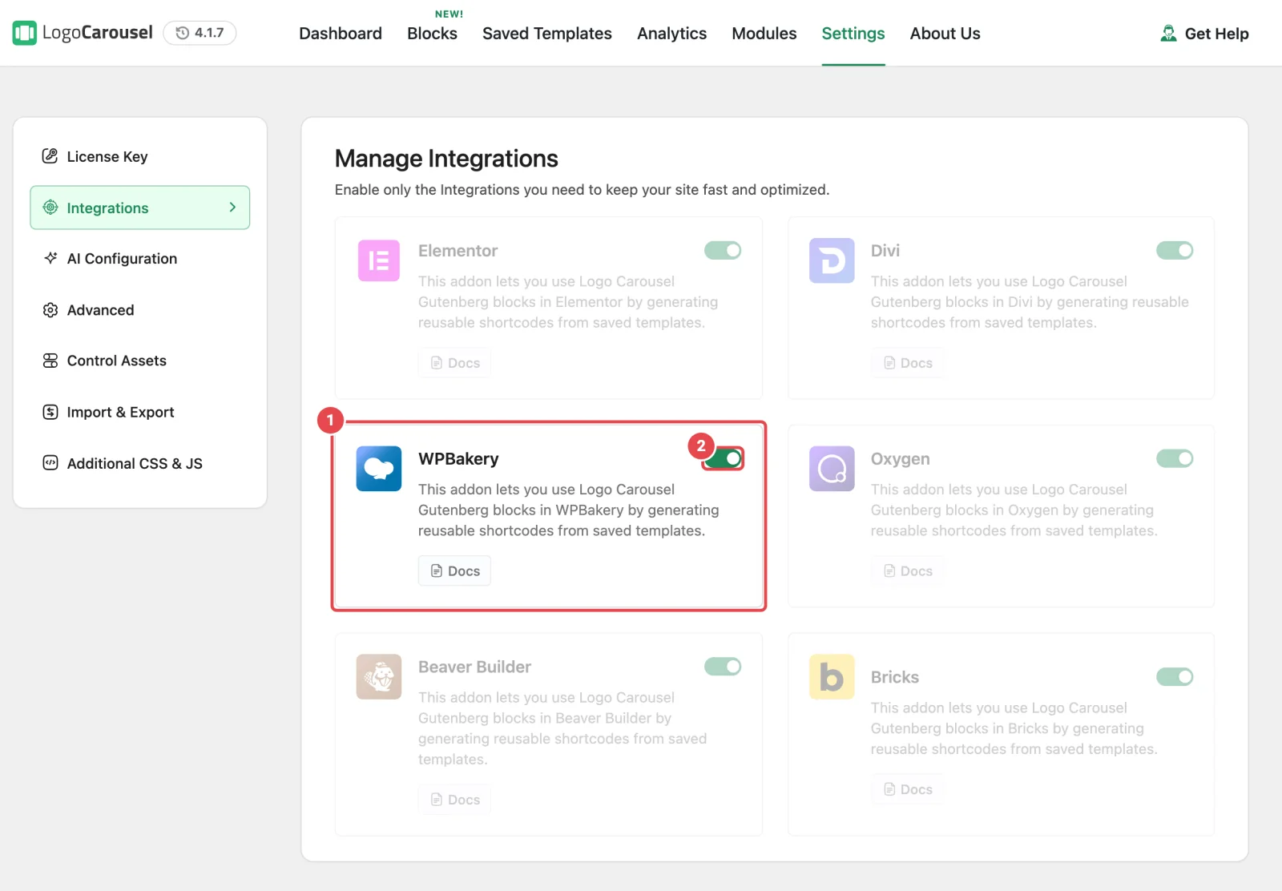
Task: Open WPBakery Docs button
Action: (454, 571)
